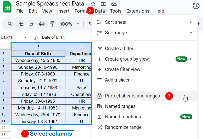Choose Randomize range menu entry
Screen dimensions: 203x139
(145, 127)
